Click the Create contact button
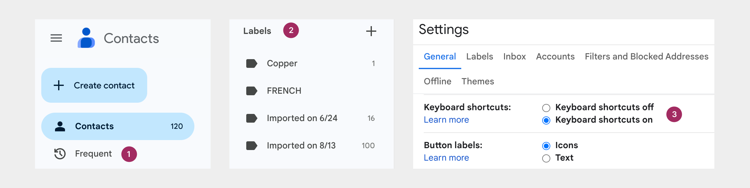Screen dimensions: 750x188 [x=94, y=85]
